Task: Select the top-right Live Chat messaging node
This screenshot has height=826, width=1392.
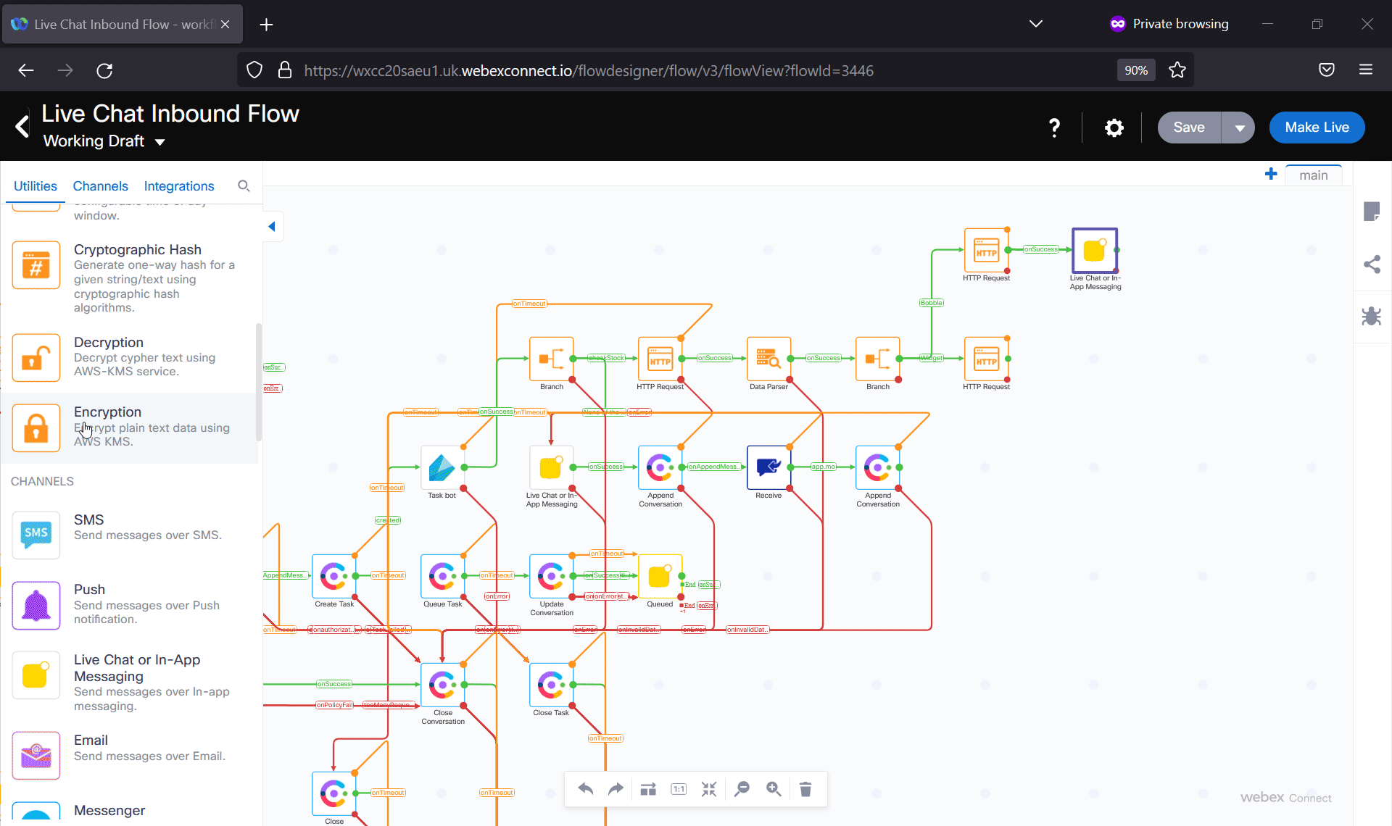Action: click(x=1095, y=251)
